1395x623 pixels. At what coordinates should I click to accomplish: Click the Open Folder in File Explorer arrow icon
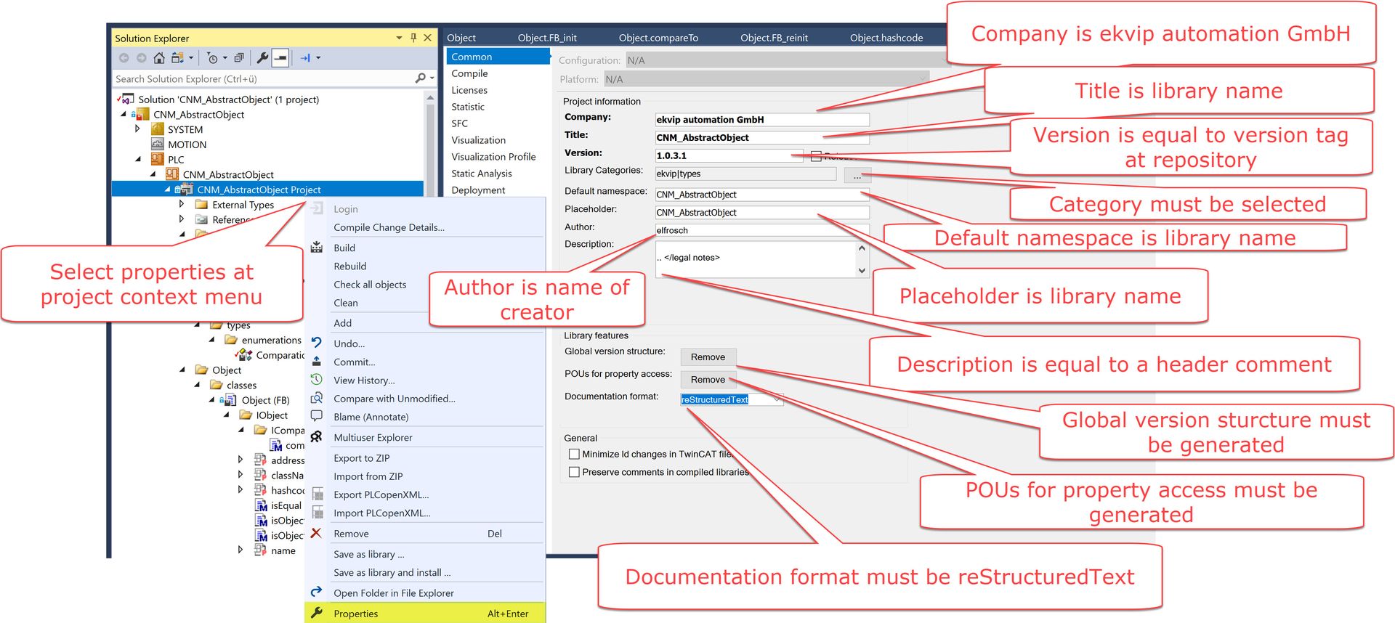pos(317,592)
